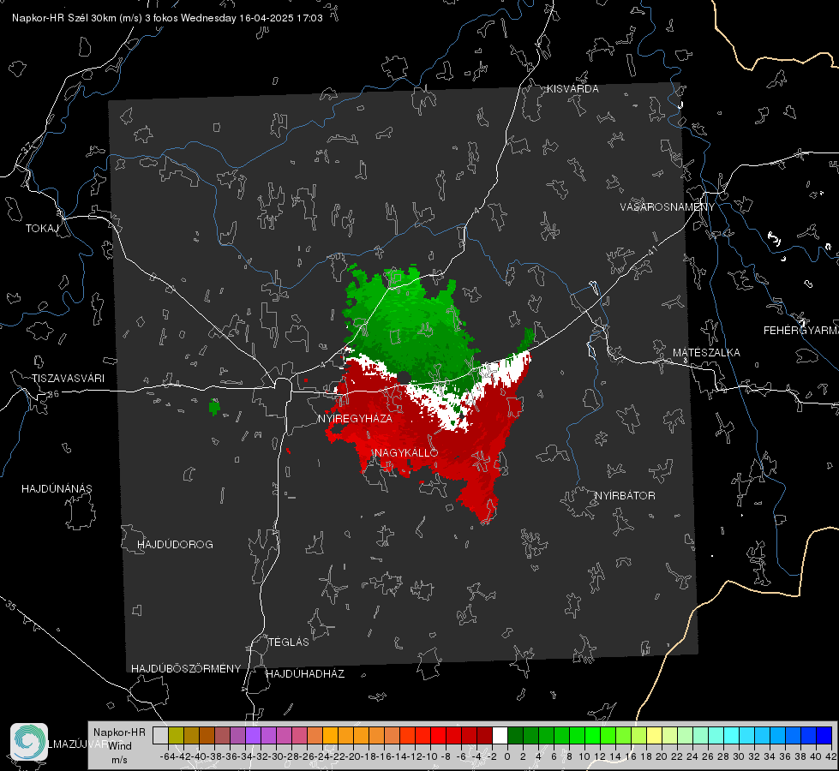This screenshot has width=839, height=771.
Task: Select the HAJDÚNÁNÁS town label
Action: [57, 489]
